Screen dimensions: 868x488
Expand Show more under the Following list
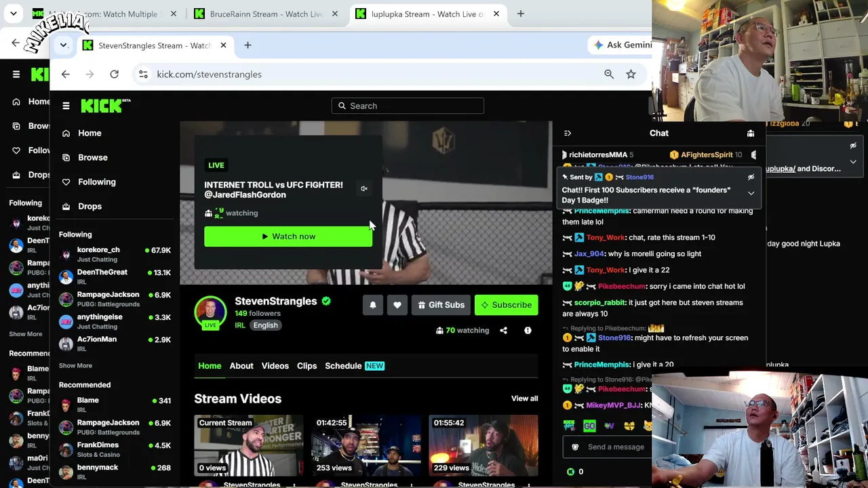(75, 365)
